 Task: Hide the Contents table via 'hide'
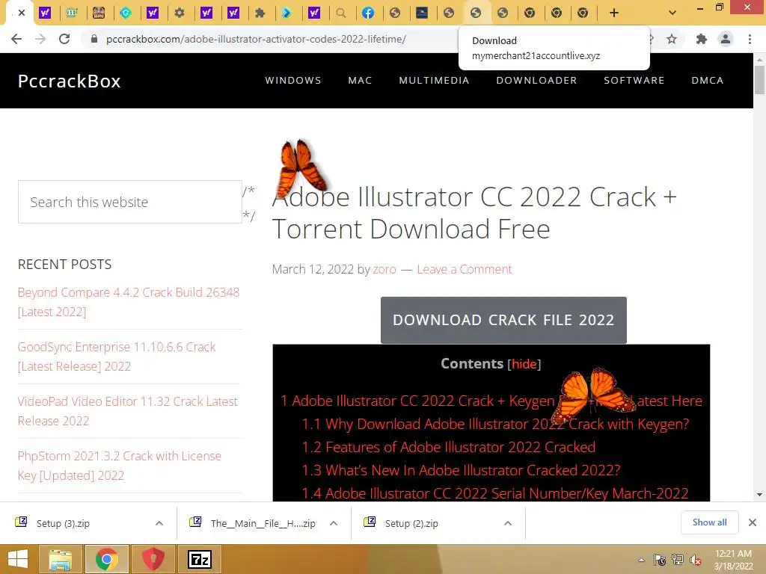524,364
